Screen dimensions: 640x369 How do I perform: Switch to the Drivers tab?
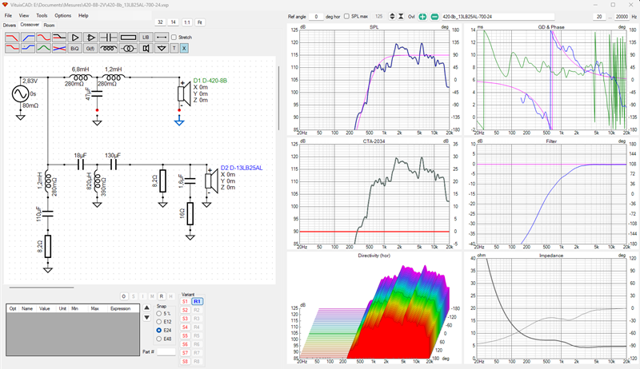[x=10, y=26]
